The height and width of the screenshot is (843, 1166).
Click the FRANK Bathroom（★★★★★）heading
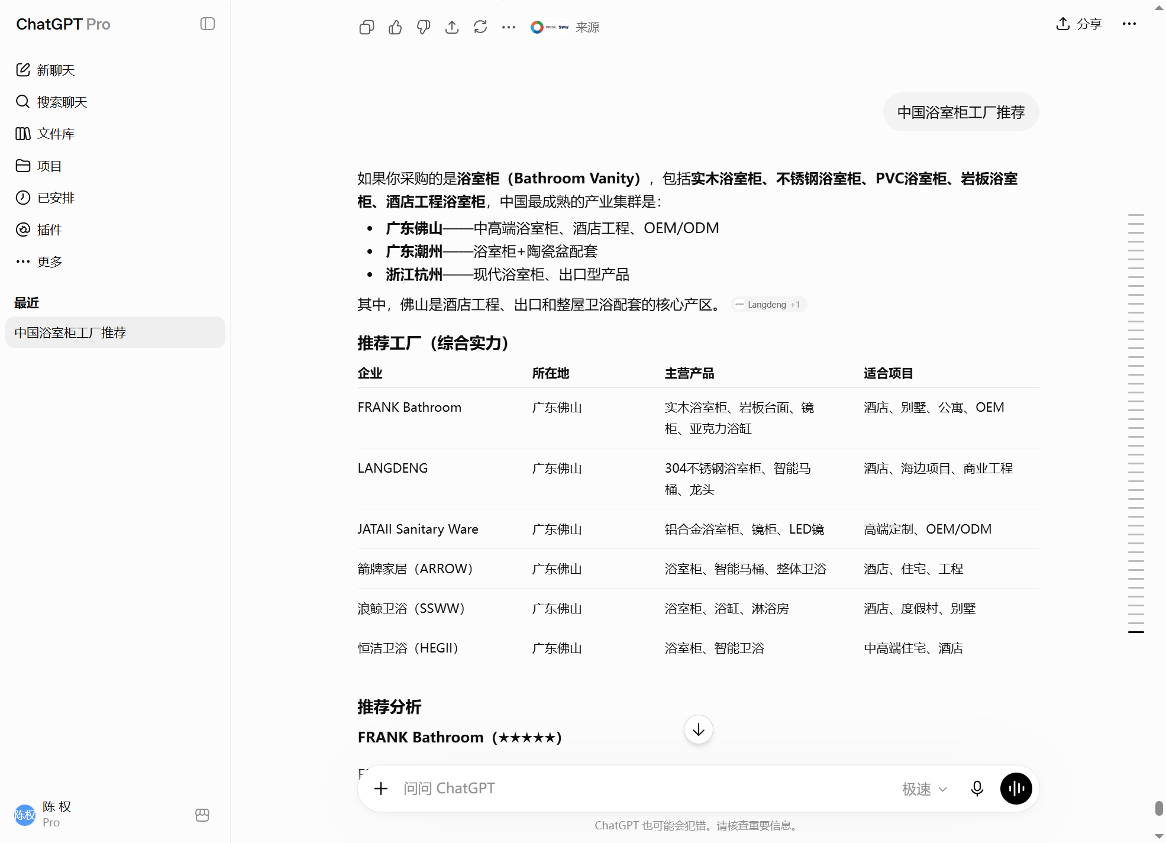pos(460,737)
